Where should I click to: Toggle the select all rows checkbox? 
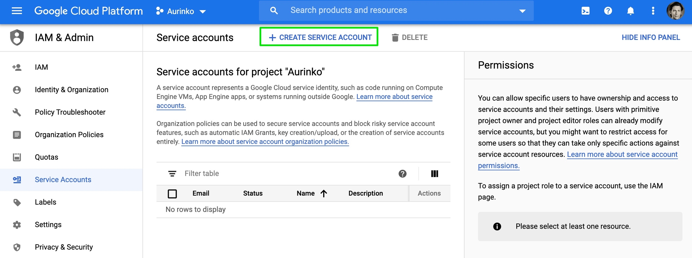pos(172,193)
